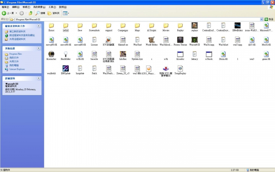This screenshot has height=172, width=275.
Task: Select the BNUpdate icon
Action: (x=65, y=68)
